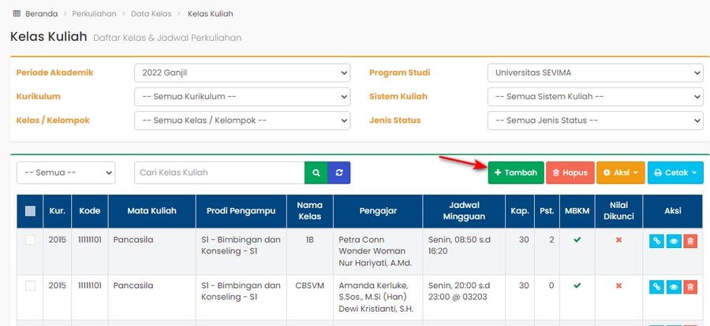Navigate to Data Kelas breadcrumb link
Viewport: 710px width, 326px height.
pos(151,14)
